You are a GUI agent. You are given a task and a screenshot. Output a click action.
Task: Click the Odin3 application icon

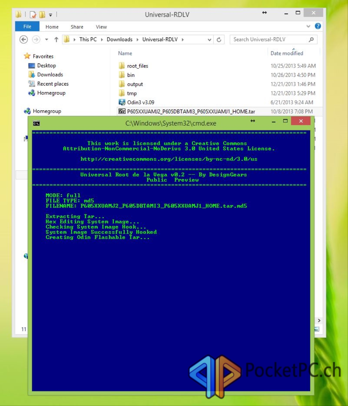(122, 102)
